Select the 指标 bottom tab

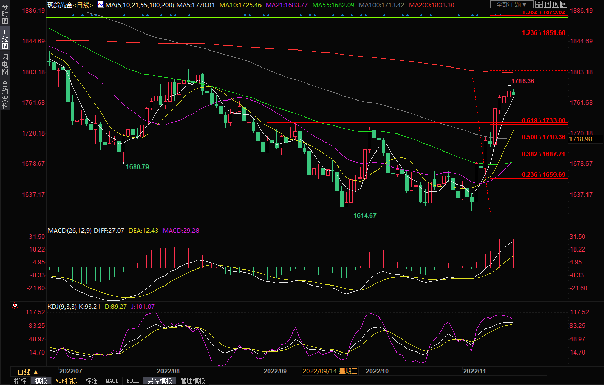click(x=21, y=381)
